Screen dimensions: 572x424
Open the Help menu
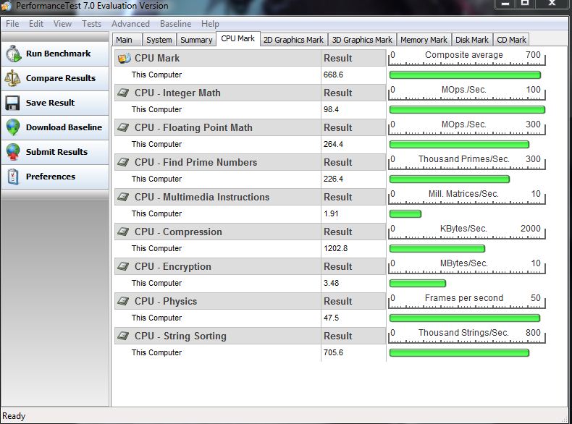tap(210, 24)
